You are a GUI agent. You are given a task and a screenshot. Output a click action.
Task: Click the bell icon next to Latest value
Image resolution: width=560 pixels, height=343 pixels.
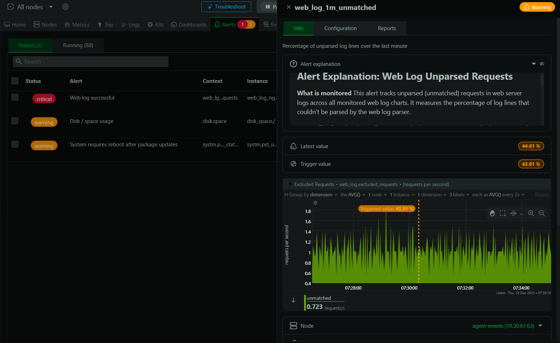click(293, 146)
